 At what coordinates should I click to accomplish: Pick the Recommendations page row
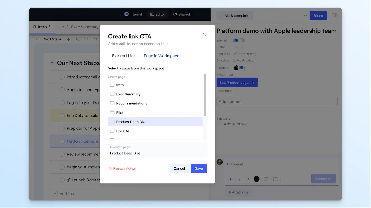pos(156,103)
